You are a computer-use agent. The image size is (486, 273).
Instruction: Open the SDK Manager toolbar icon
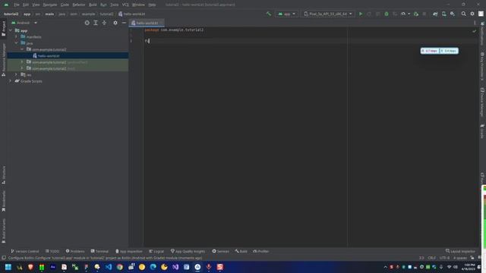(x=453, y=14)
